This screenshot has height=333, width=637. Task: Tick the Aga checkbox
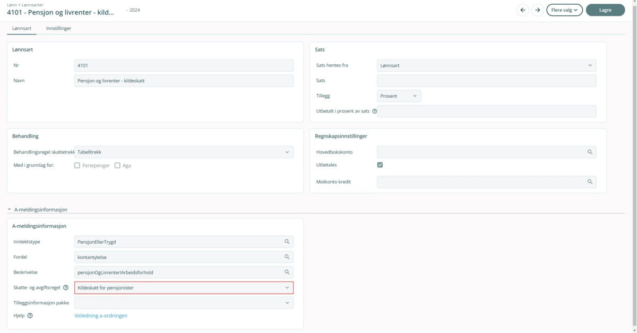pyautogui.click(x=117, y=166)
